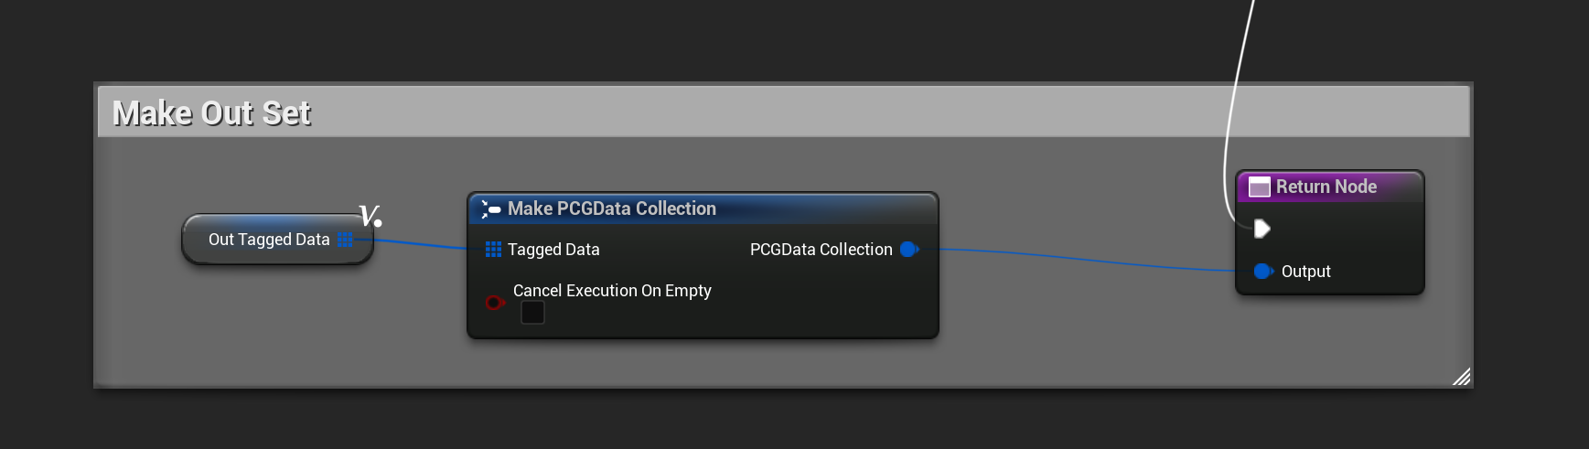
Task: Select the Make PCGData Collection node title
Action: 611,208
